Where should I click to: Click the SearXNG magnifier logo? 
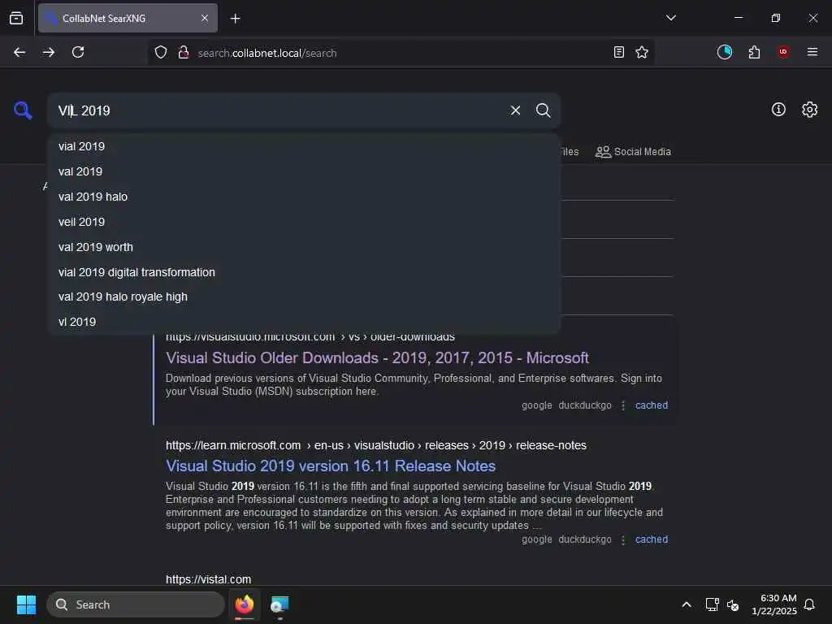23,110
